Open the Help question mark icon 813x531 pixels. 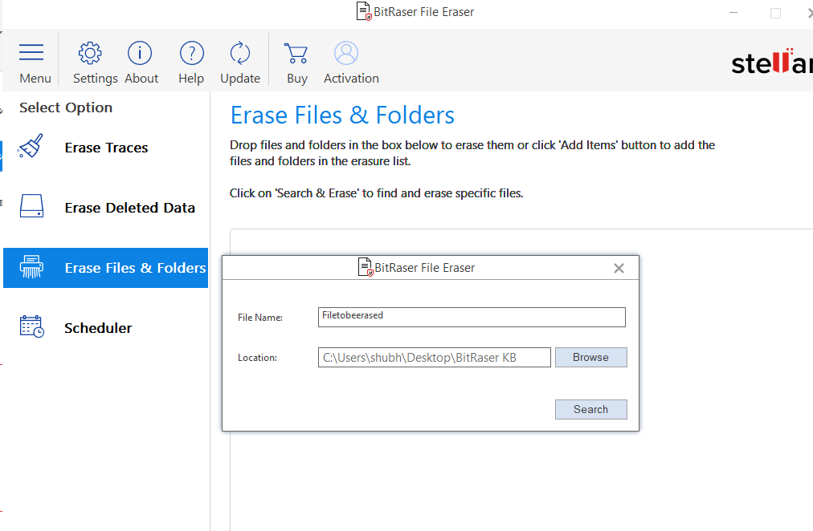coord(191,53)
